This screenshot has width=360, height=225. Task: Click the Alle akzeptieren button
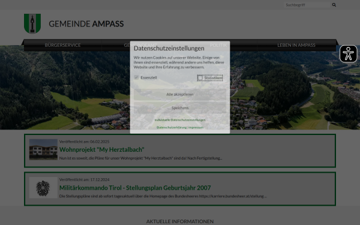(180, 94)
